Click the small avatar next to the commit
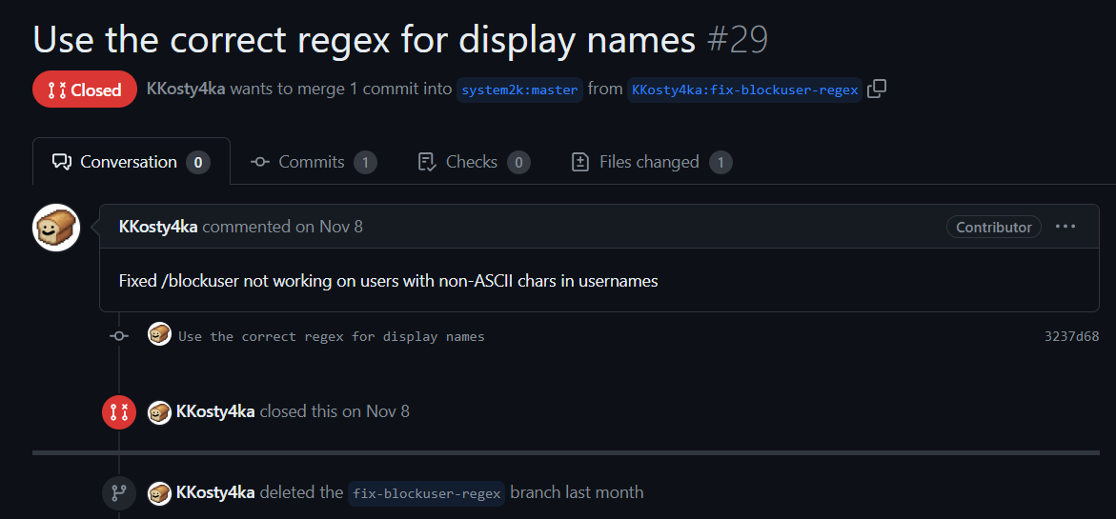The image size is (1116, 519). pos(159,335)
